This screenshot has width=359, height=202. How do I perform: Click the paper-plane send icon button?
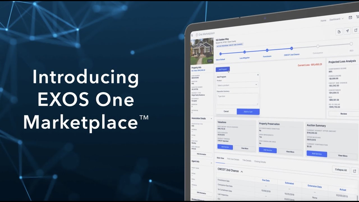(x=348, y=31)
